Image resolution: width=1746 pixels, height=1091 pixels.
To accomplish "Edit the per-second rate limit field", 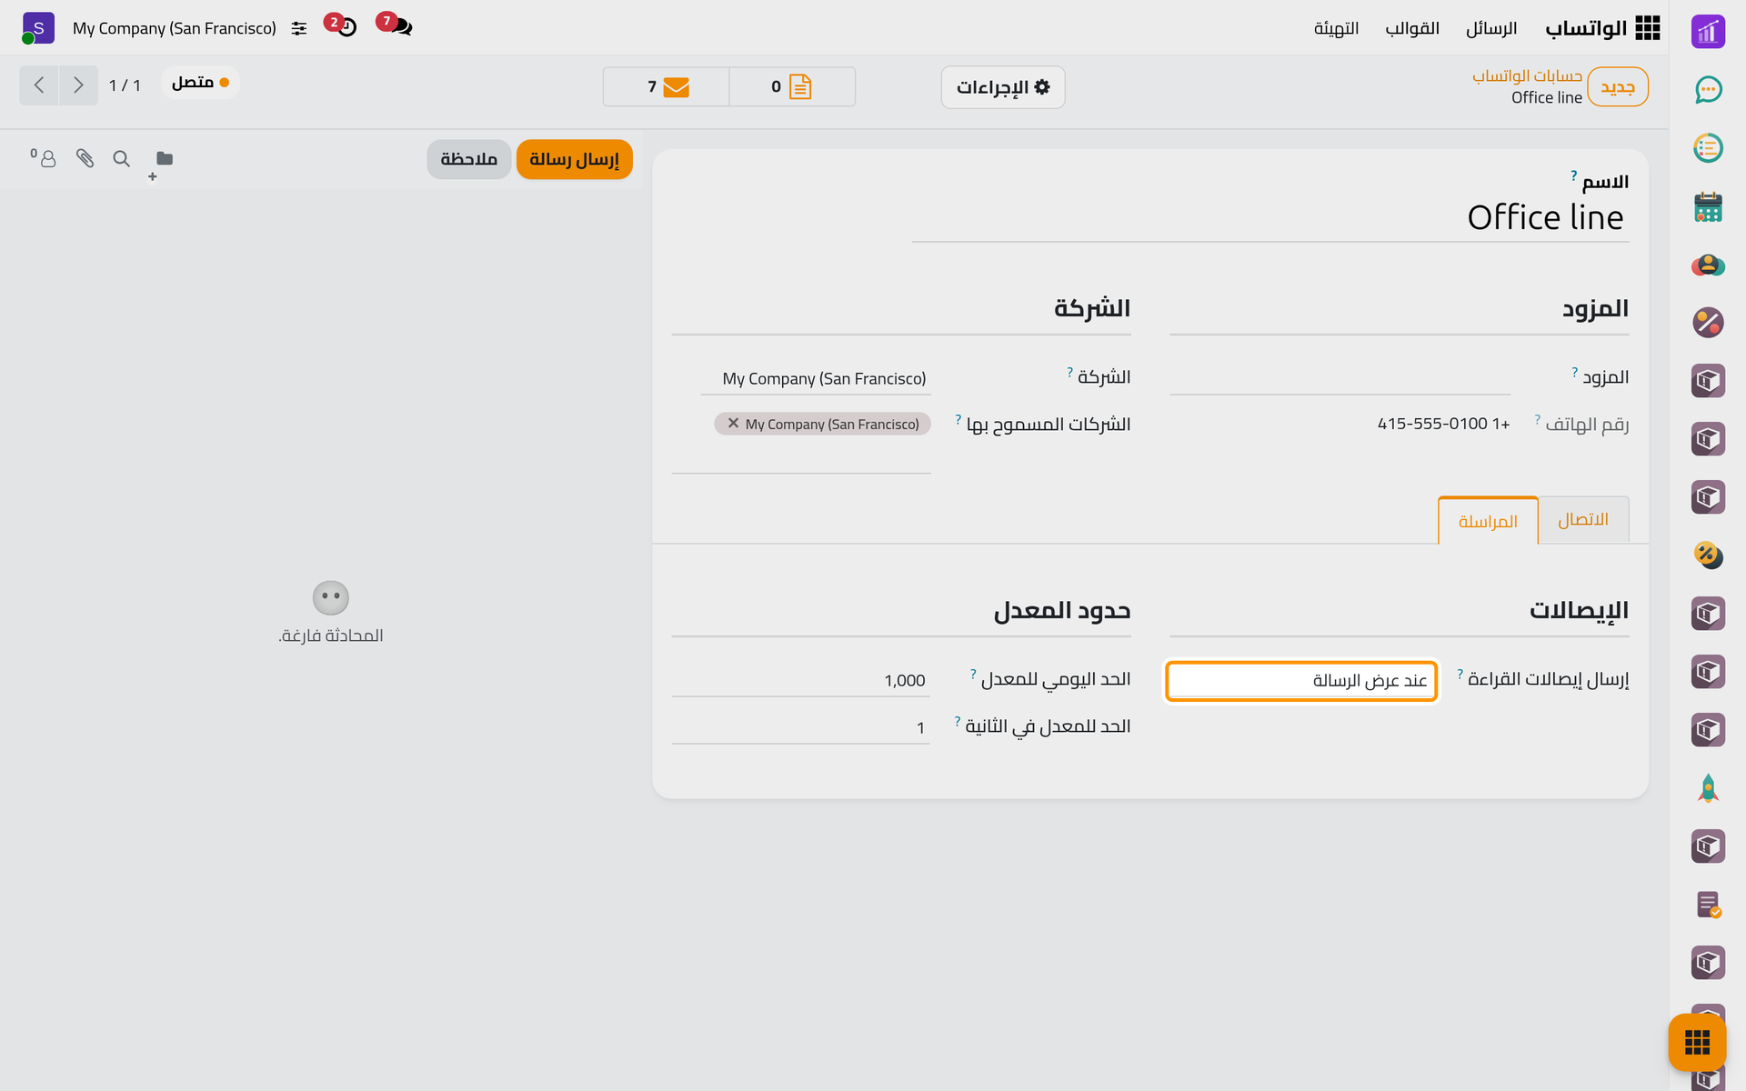I will [801, 728].
